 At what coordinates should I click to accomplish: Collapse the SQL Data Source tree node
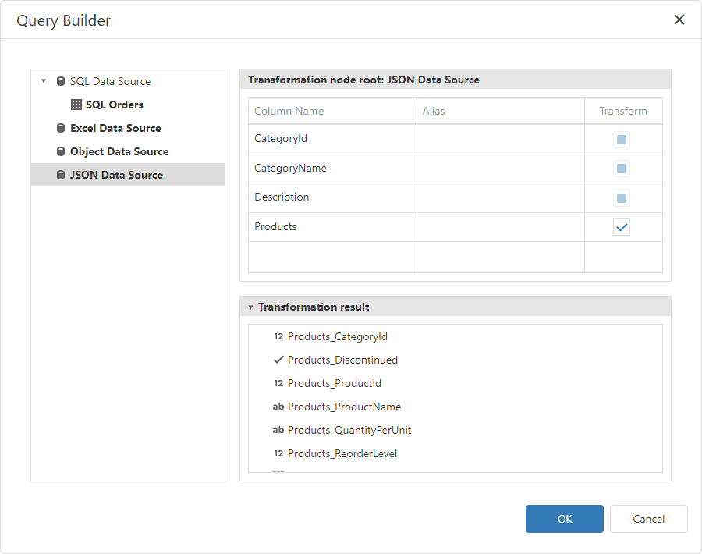(x=44, y=80)
